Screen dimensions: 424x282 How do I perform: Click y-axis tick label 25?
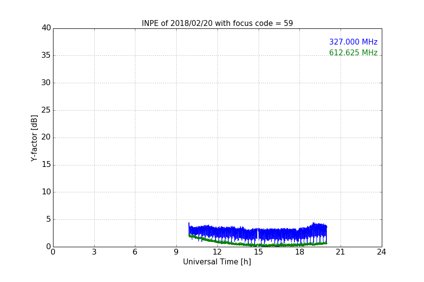46,110
